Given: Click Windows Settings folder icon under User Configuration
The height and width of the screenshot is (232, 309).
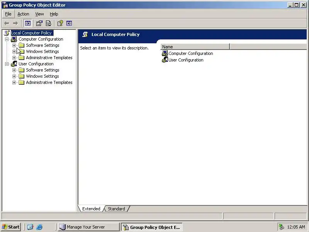Looking at the screenshot, I should point(22,76).
